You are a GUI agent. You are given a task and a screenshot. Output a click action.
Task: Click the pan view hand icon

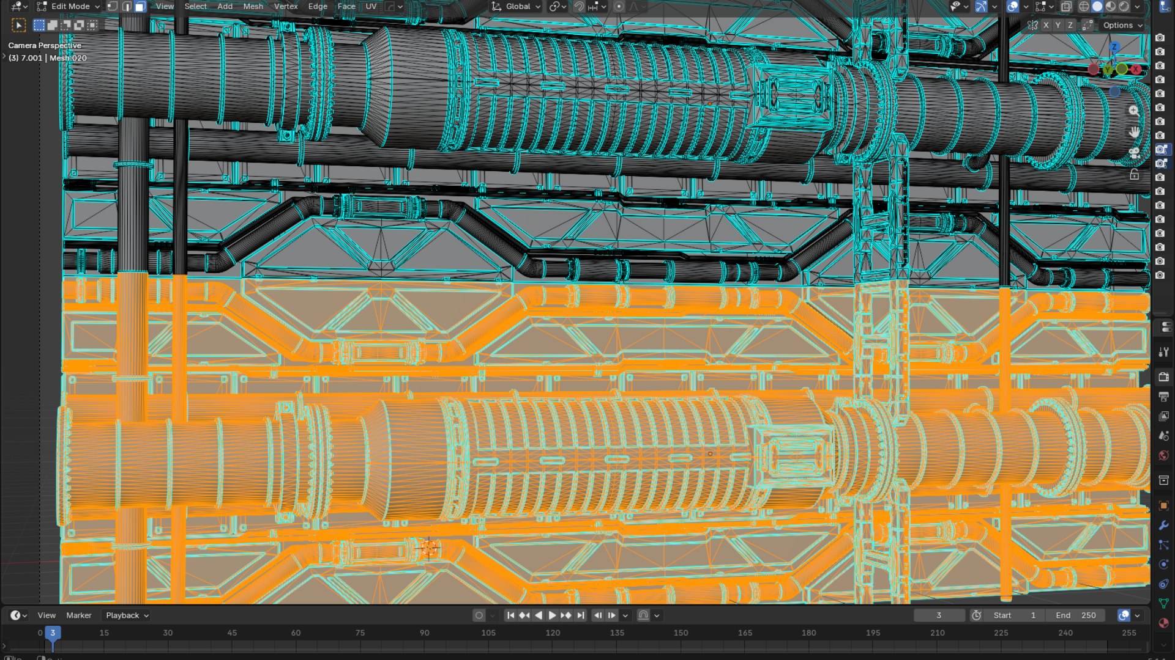pos(1134,132)
